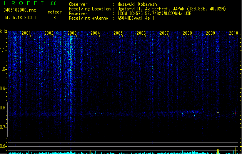Screen dimensions: 242x154
Task: Click the 2008 time marker
Action: 187,33
